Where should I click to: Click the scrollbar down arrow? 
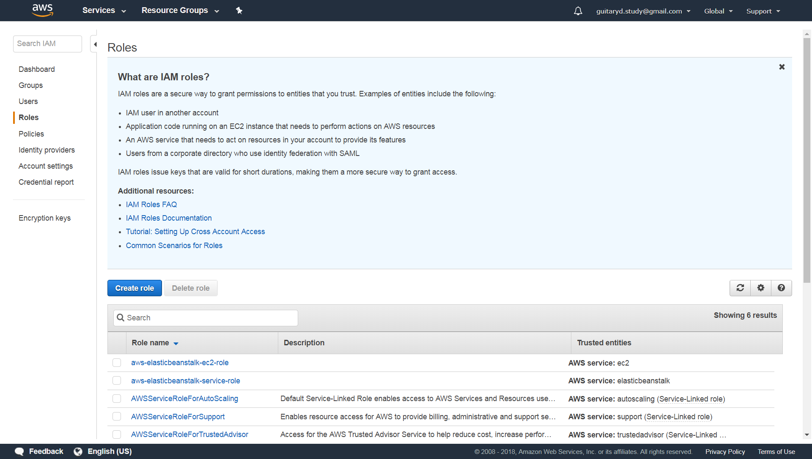807,434
